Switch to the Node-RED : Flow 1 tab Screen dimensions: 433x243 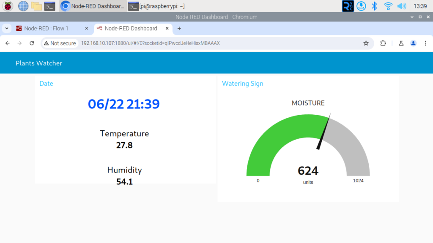point(46,28)
